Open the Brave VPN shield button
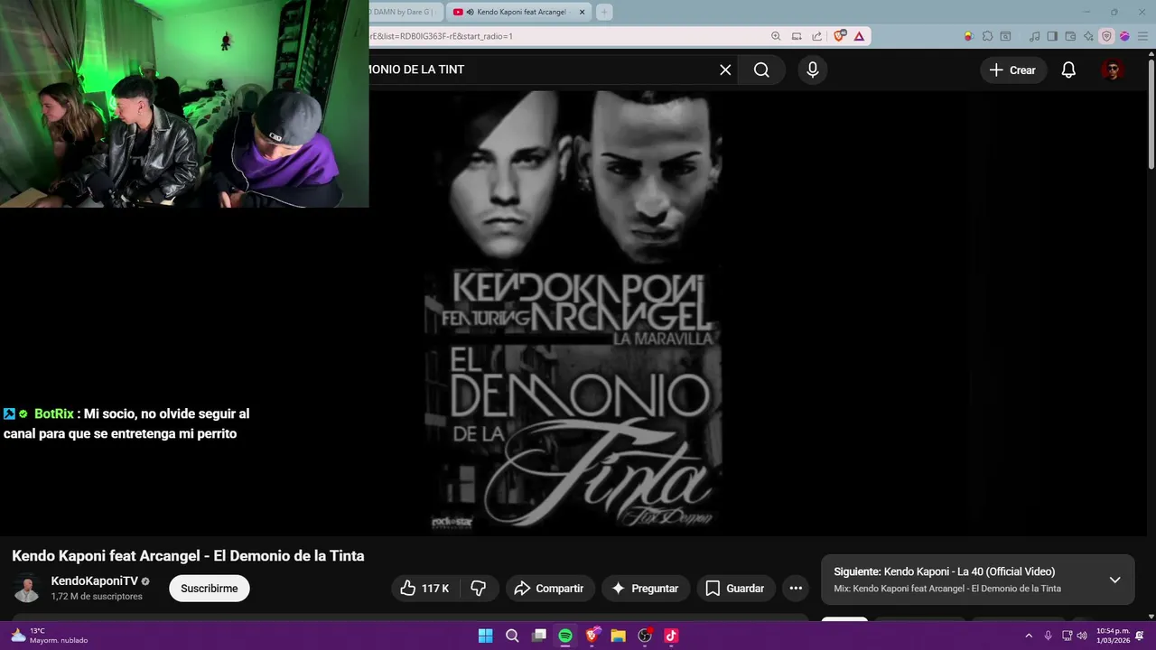This screenshot has height=650, width=1156. tap(1106, 36)
